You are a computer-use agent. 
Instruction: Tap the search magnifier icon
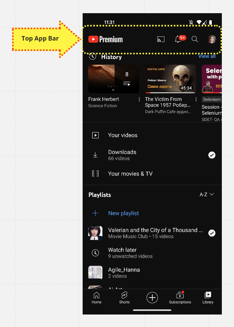(194, 39)
